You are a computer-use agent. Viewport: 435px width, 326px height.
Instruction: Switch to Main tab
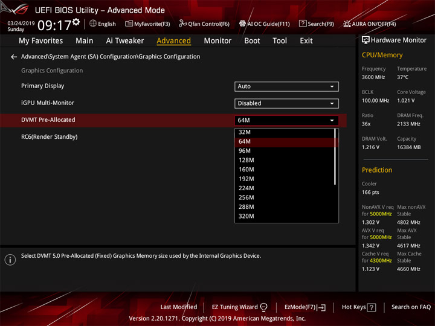pos(85,41)
